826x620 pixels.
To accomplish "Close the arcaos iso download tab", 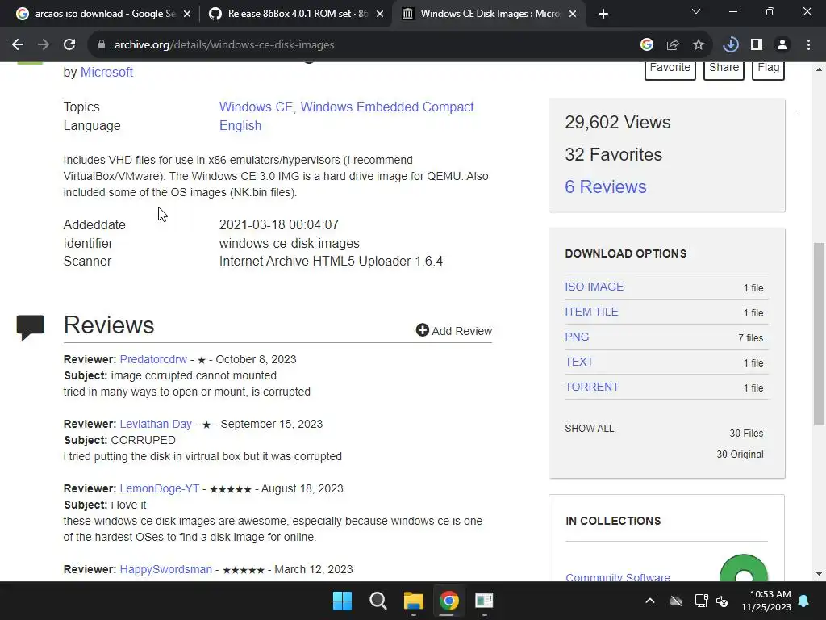I will click(x=187, y=14).
